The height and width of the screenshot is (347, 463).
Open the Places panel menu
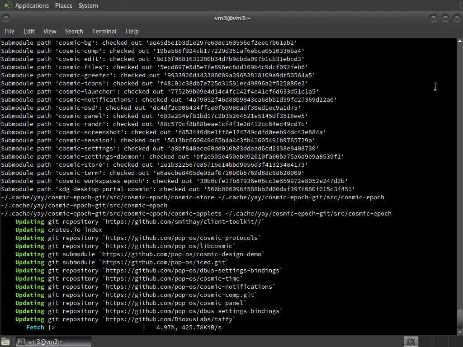[63, 5]
